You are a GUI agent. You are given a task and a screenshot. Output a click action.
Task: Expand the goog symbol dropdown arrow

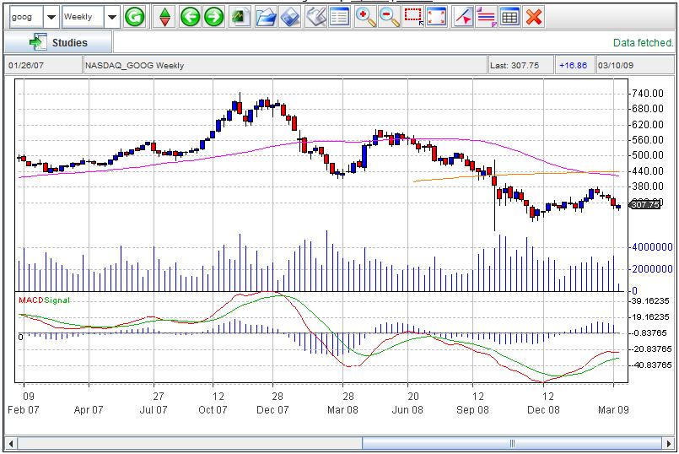tap(51, 17)
